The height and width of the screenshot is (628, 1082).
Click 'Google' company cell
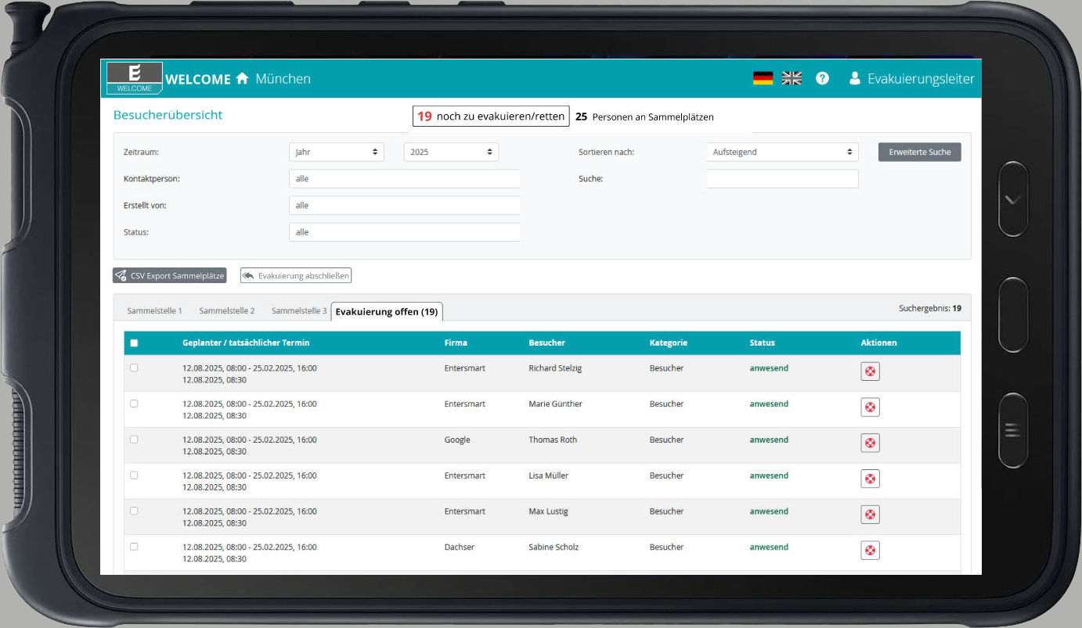(x=457, y=440)
